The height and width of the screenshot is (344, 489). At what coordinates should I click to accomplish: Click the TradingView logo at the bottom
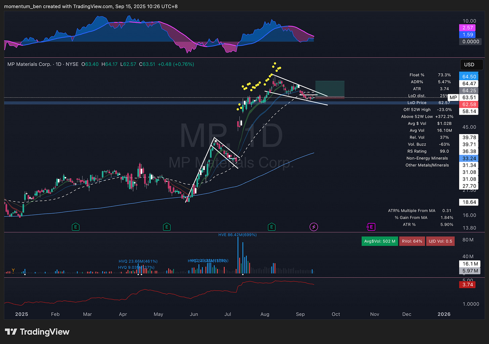click(x=37, y=332)
